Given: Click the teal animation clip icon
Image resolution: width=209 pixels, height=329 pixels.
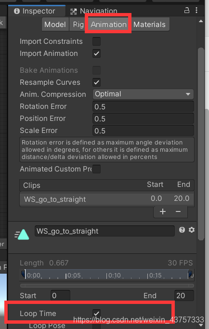Looking at the screenshot, I should 22,235.
